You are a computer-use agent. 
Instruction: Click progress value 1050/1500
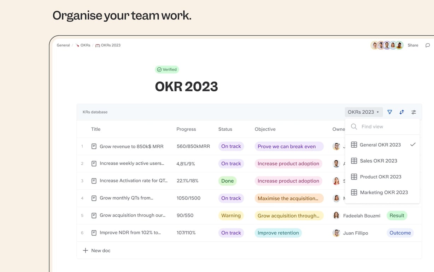(x=188, y=198)
